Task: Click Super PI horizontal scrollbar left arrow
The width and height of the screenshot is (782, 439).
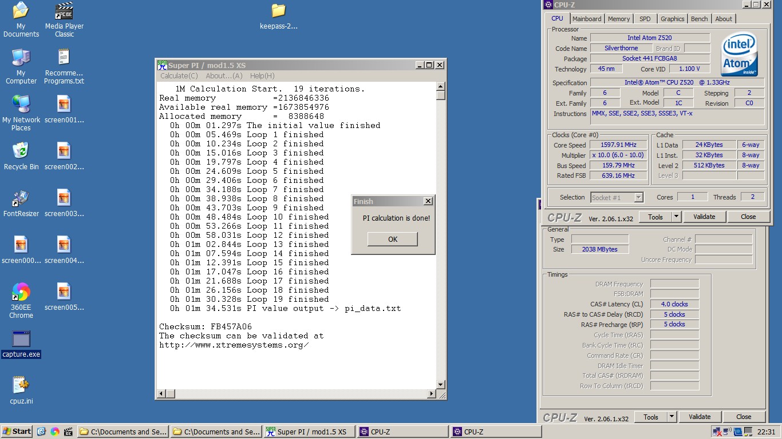Action: pos(162,394)
